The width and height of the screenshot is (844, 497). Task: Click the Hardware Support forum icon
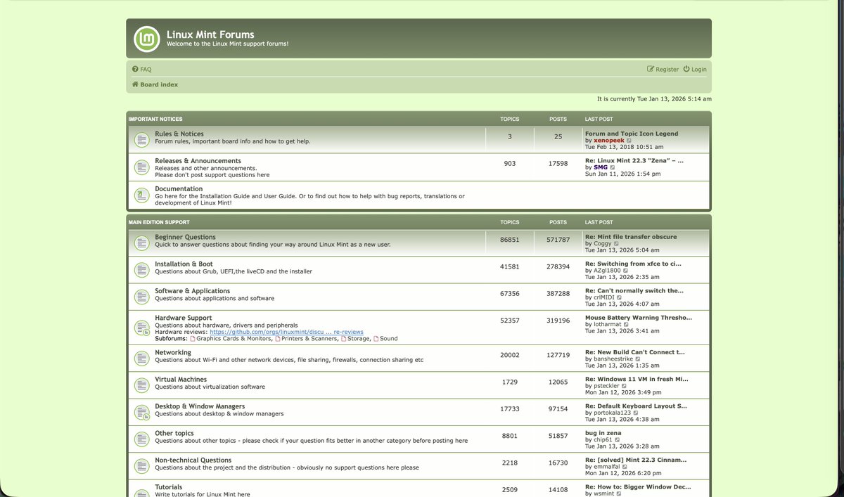coord(141,328)
